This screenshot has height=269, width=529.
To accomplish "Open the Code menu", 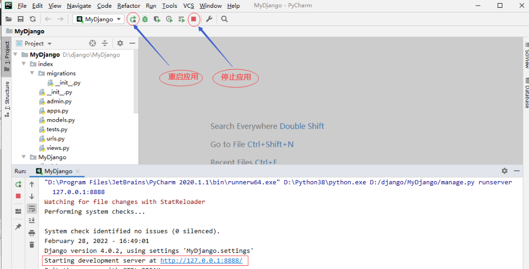I will tap(104, 6).
